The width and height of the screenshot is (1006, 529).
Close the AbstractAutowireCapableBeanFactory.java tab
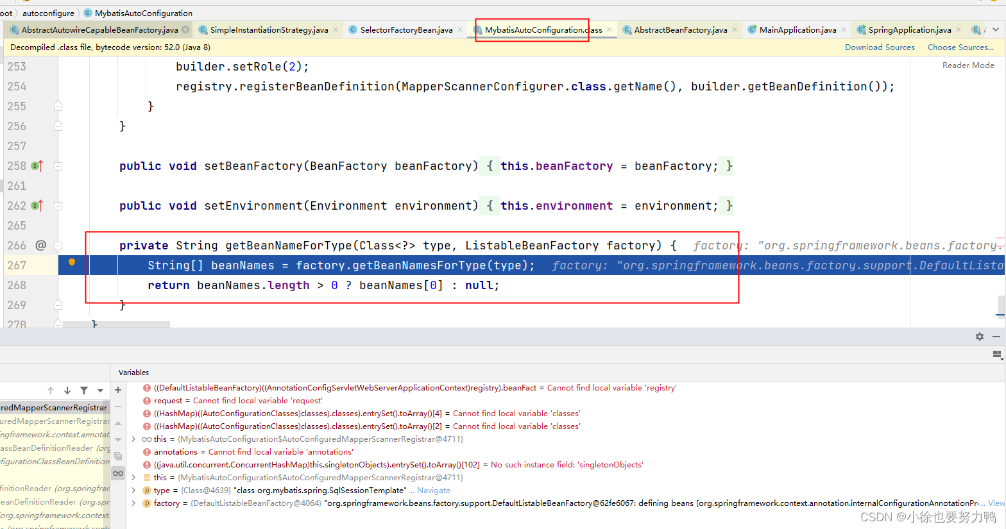click(185, 29)
